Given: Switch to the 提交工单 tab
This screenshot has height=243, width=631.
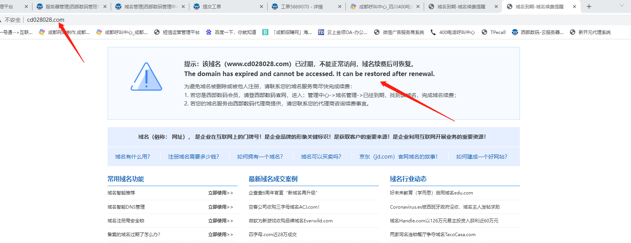Looking at the screenshot, I should (x=212, y=6).
